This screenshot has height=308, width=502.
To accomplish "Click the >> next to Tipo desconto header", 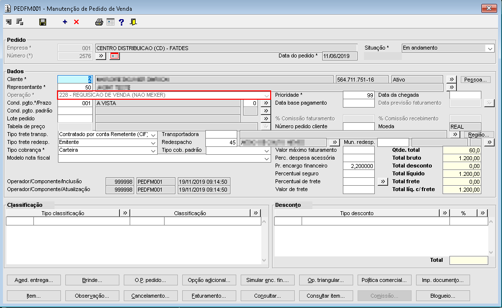I will tap(445, 213).
